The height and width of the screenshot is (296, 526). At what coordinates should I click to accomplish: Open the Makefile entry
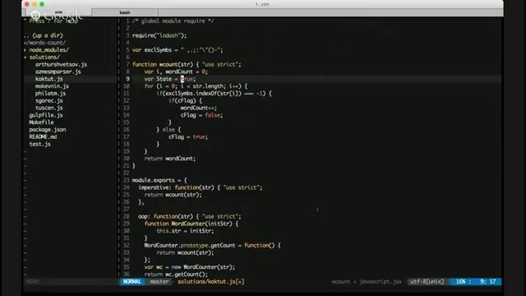tap(41, 123)
